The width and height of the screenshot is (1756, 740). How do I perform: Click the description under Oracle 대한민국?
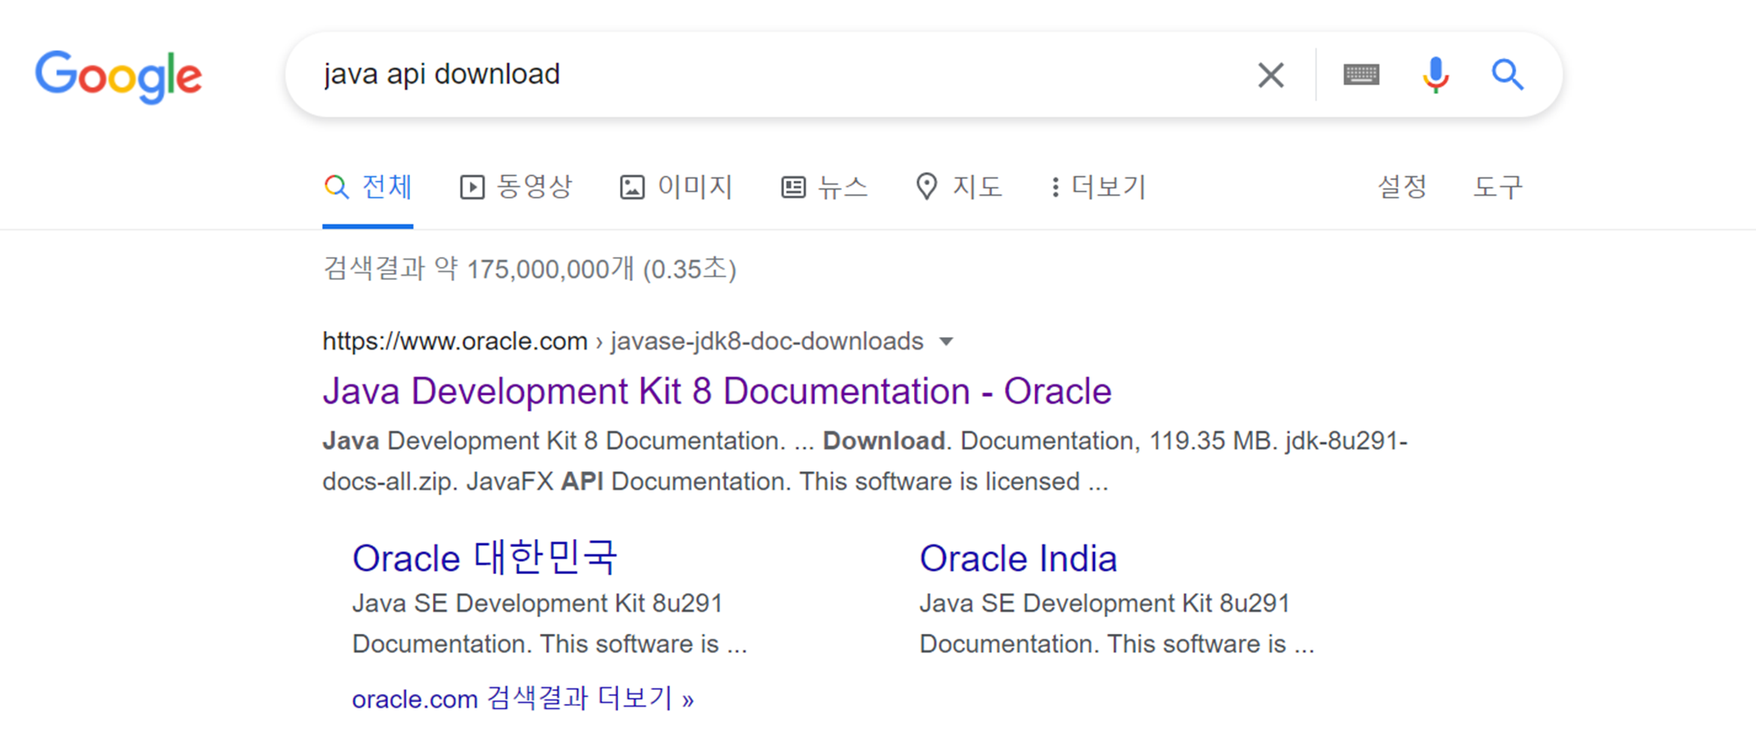click(x=550, y=623)
